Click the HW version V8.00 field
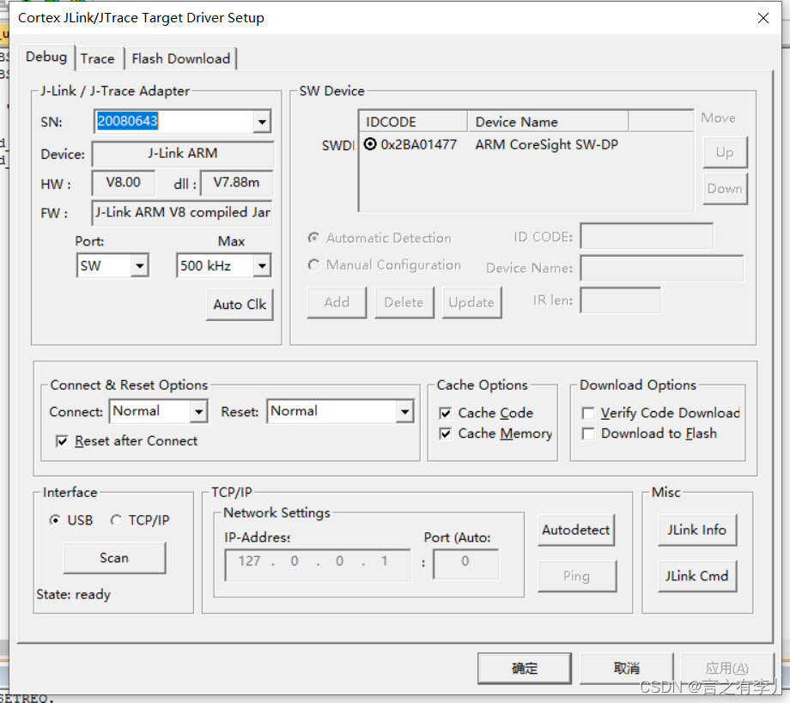This screenshot has width=790, height=703. pos(124,183)
